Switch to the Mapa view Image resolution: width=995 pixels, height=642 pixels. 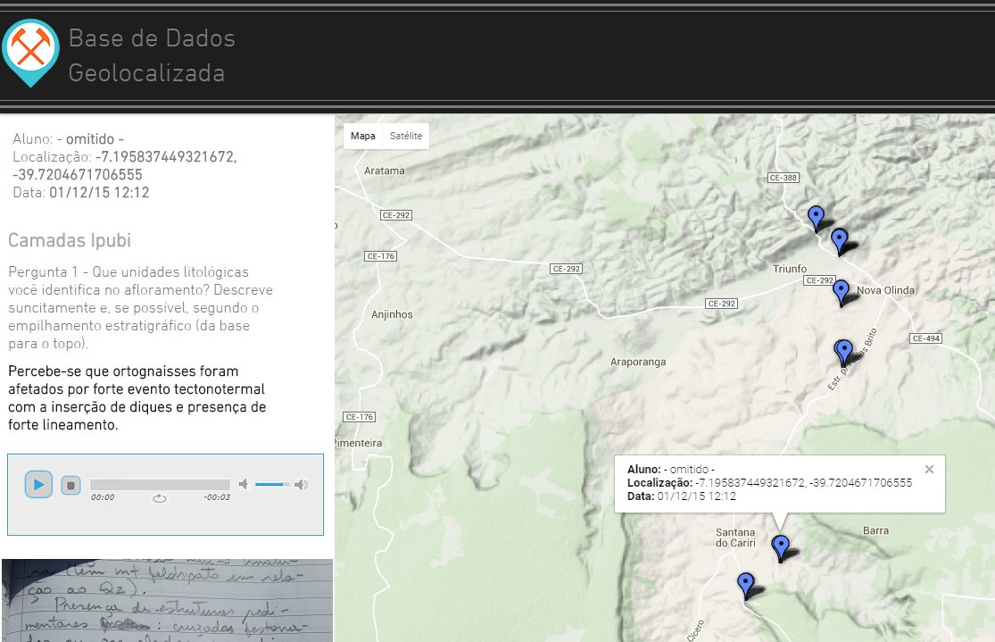click(362, 135)
